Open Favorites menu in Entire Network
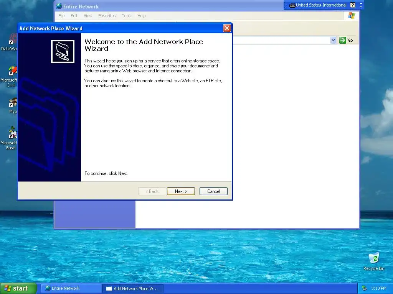Viewport: 393px width, 294px height. (x=107, y=16)
